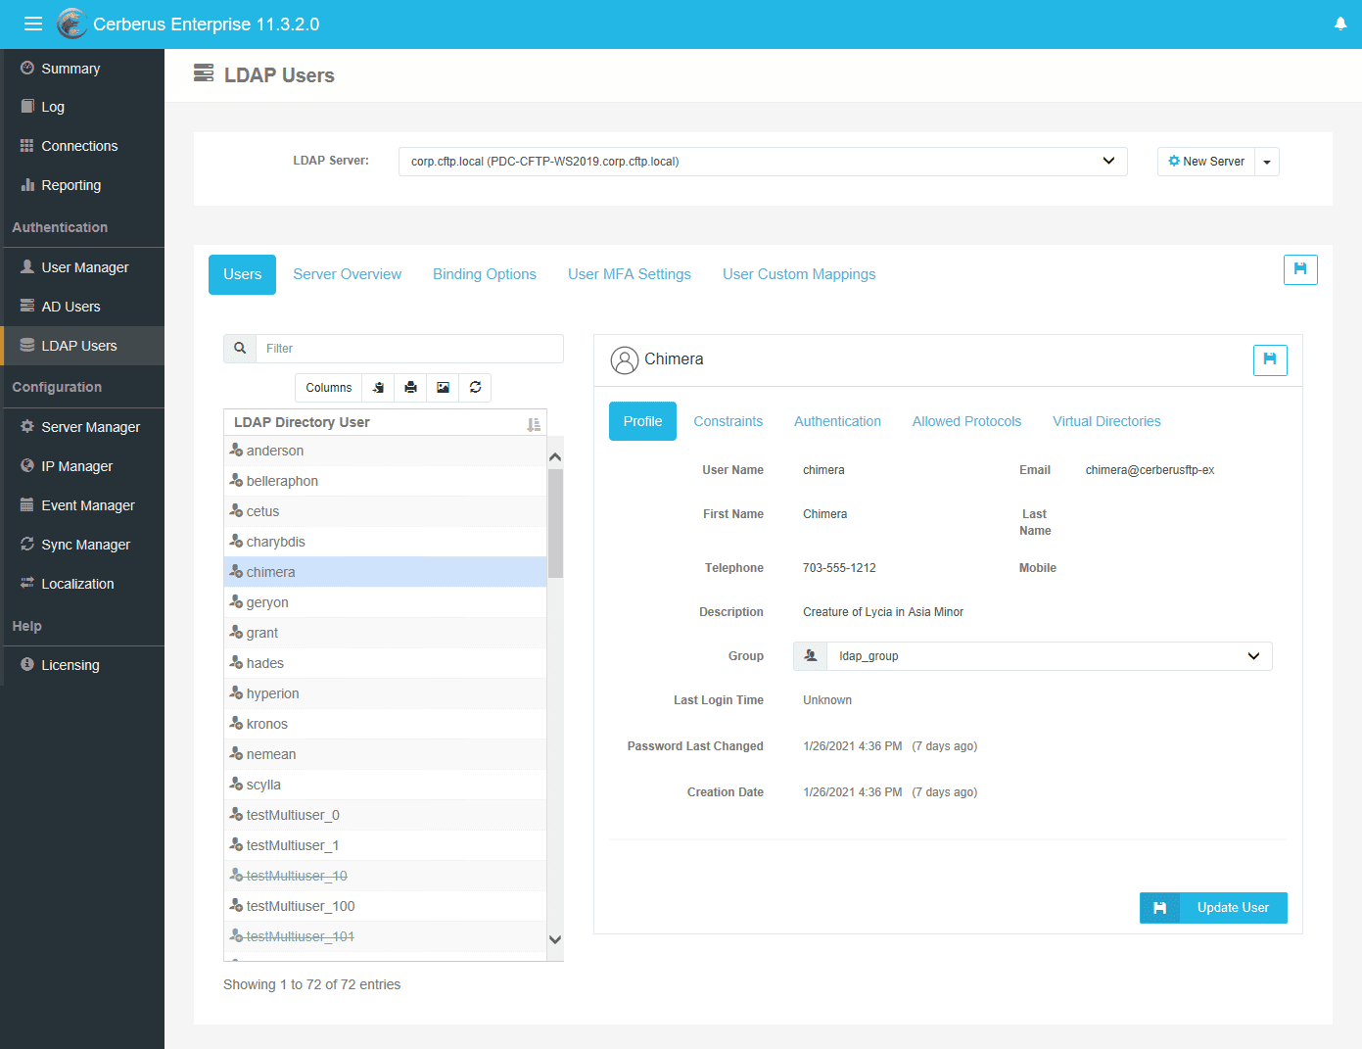Collapse the sidebar with the hamburger menu
The height and width of the screenshot is (1049, 1362).
[32, 24]
